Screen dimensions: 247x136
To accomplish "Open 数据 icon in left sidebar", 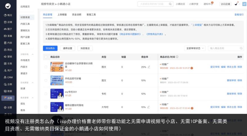I will tap(5, 91).
